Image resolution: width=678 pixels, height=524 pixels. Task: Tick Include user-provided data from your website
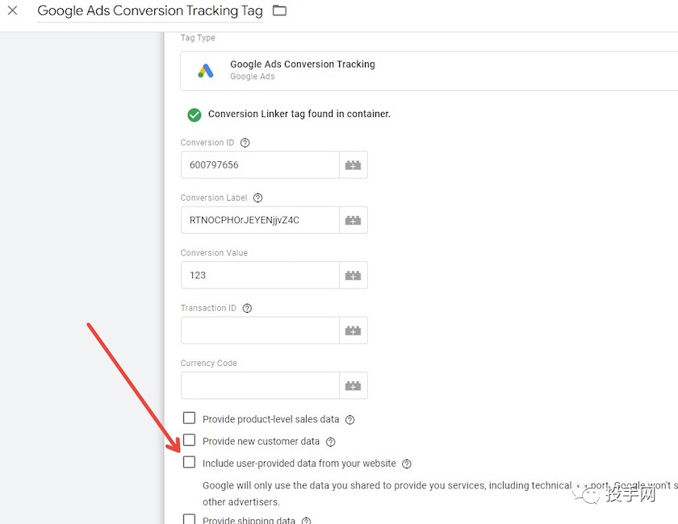(189, 463)
